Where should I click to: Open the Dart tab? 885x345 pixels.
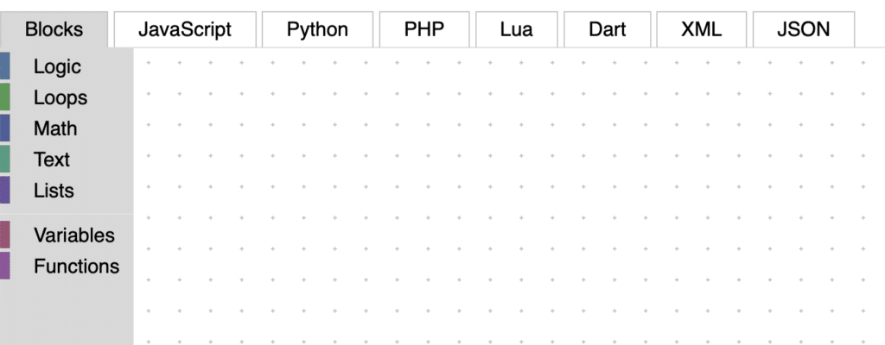point(607,29)
